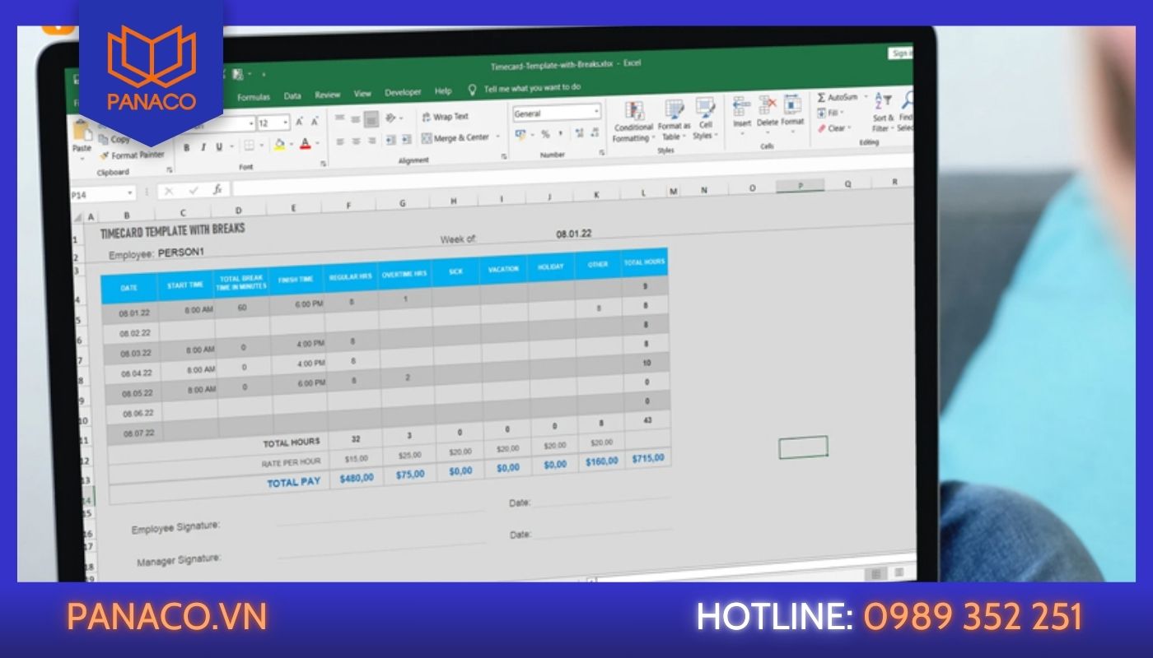This screenshot has width=1153, height=658.
Task: Open the Cell Styles gallery
Action: point(705,119)
